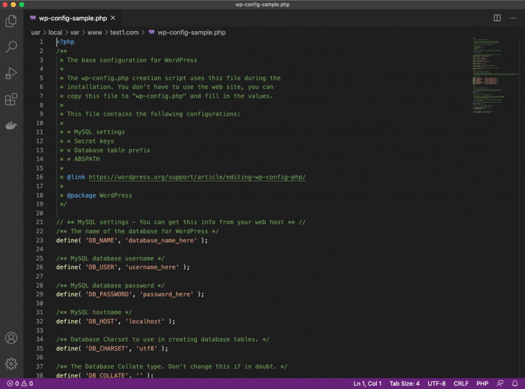Open the Run and Debug view

[11, 73]
